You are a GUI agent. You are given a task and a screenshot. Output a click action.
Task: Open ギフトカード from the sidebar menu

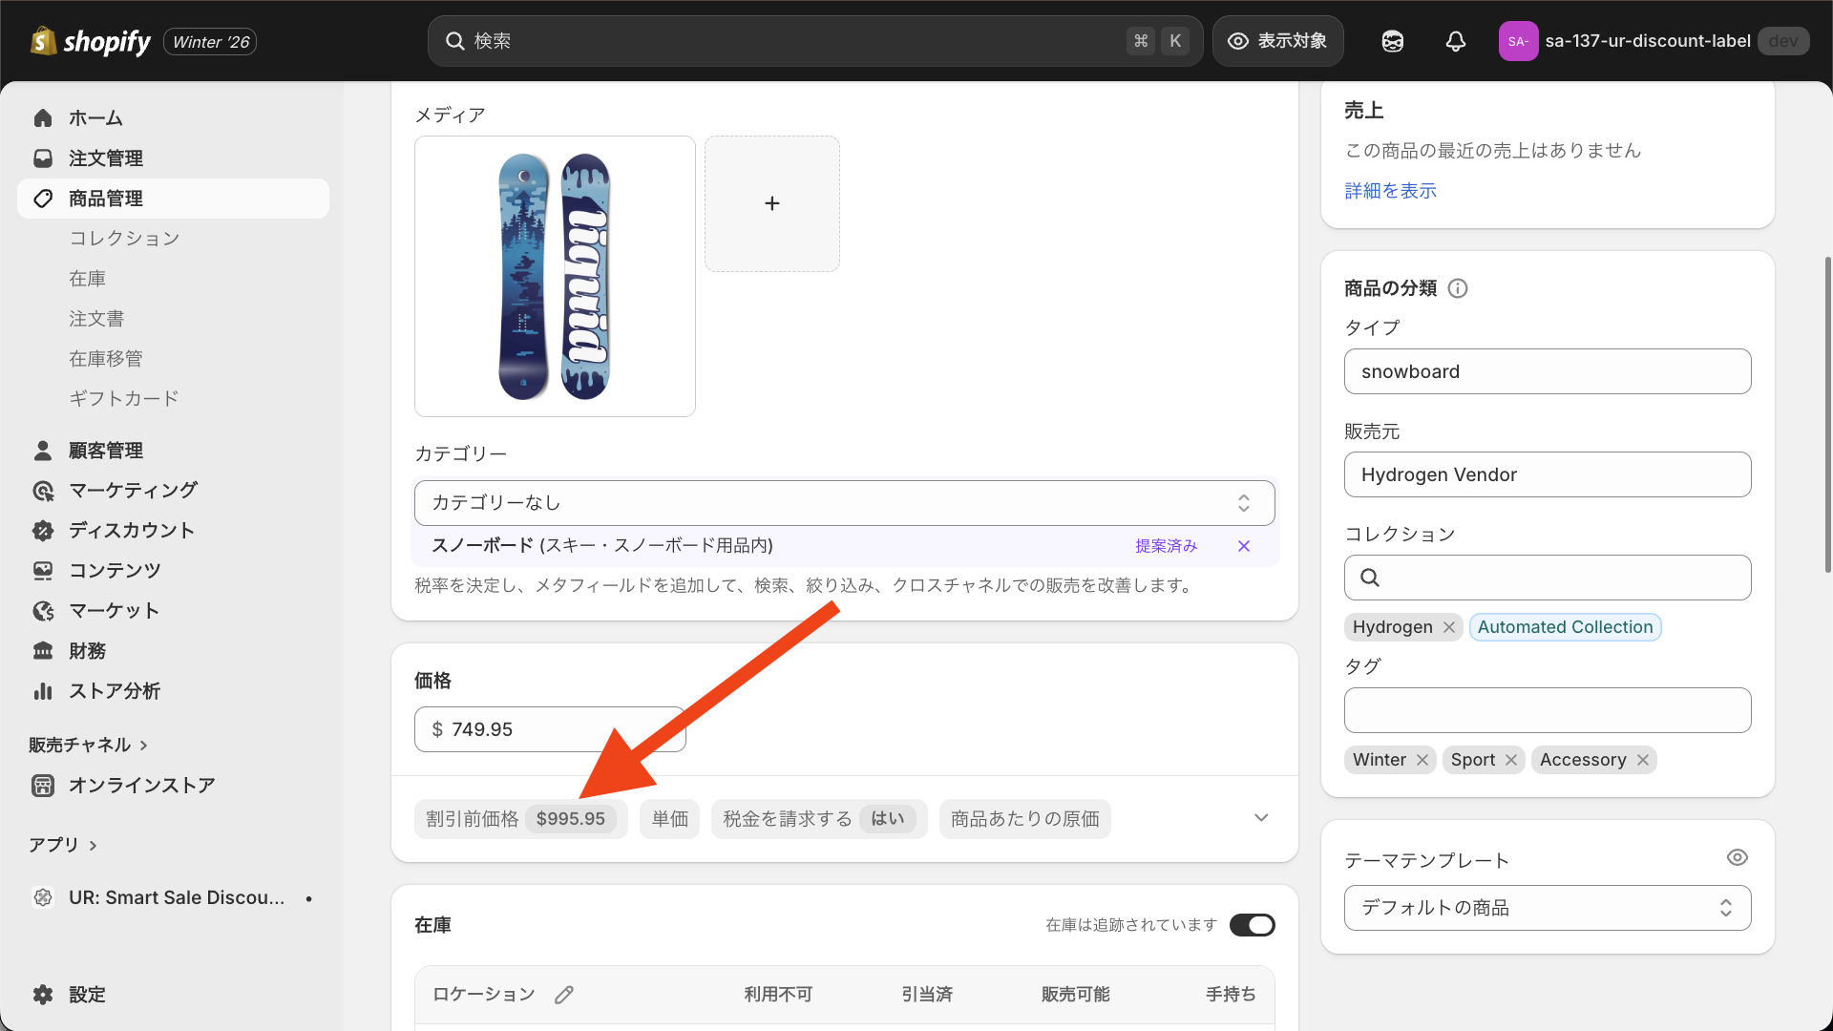click(x=124, y=398)
